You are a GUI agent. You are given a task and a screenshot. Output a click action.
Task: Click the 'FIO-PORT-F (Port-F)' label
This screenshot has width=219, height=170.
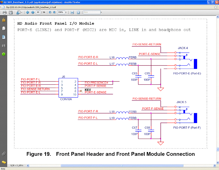187,128
